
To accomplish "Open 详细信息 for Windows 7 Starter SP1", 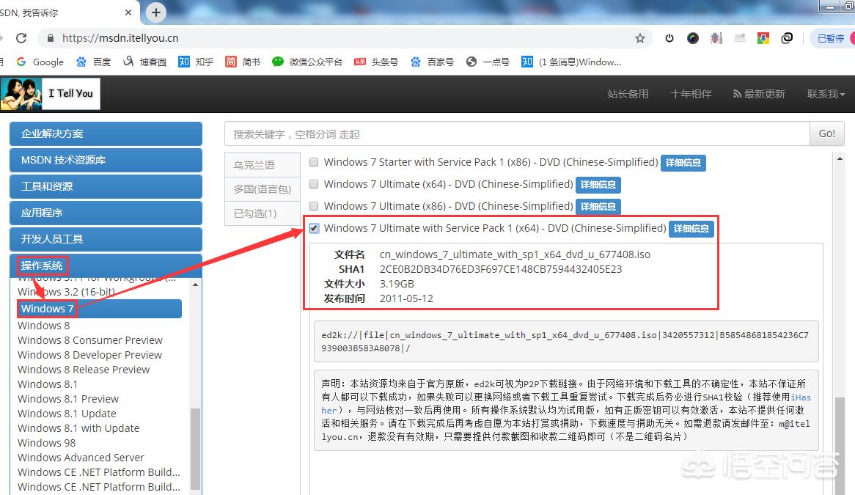I will click(x=683, y=163).
